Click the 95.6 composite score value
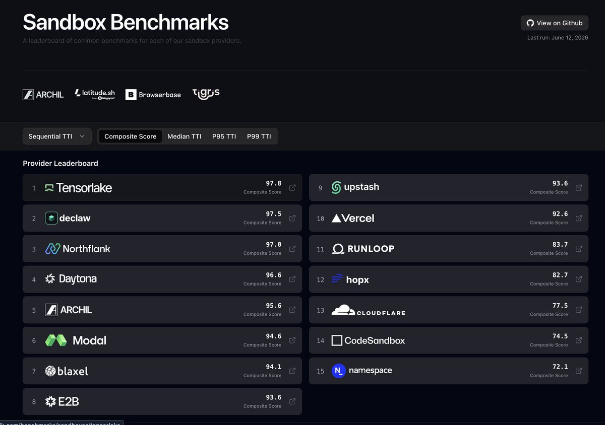Image resolution: width=605 pixels, height=425 pixels. coord(274,306)
